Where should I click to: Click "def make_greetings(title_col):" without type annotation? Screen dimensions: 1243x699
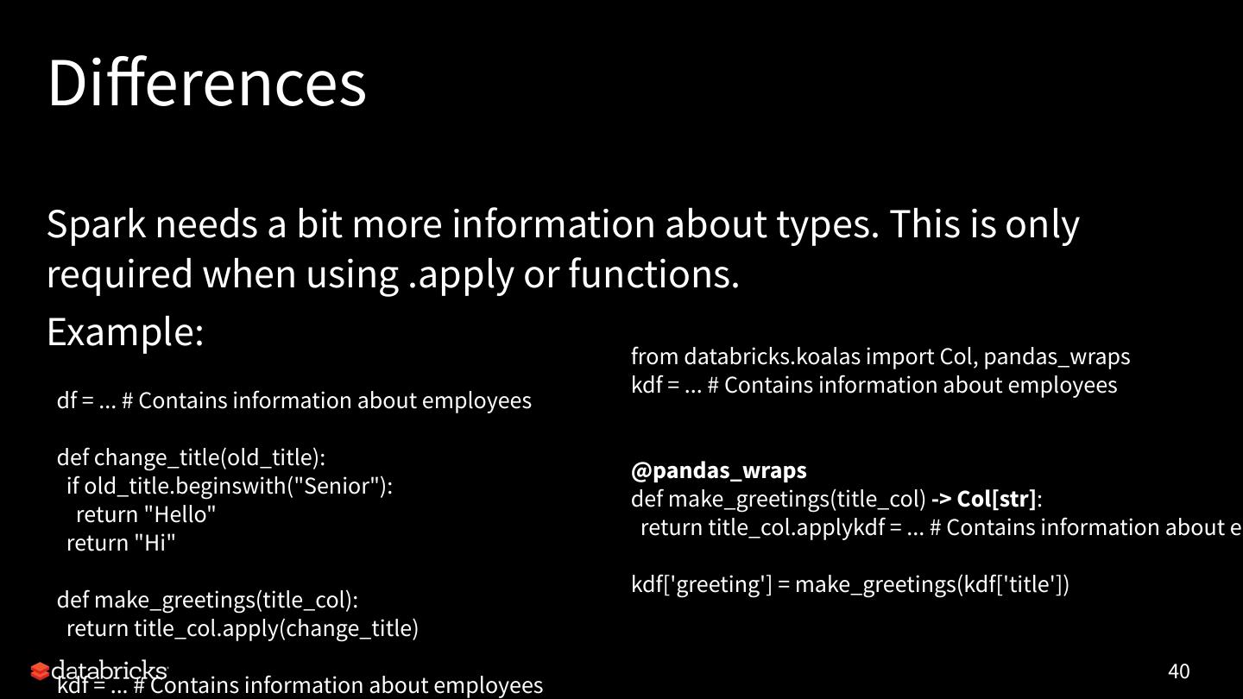point(207,600)
